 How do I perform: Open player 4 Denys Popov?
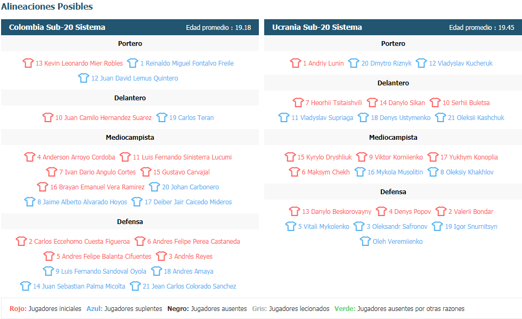tap(410, 212)
